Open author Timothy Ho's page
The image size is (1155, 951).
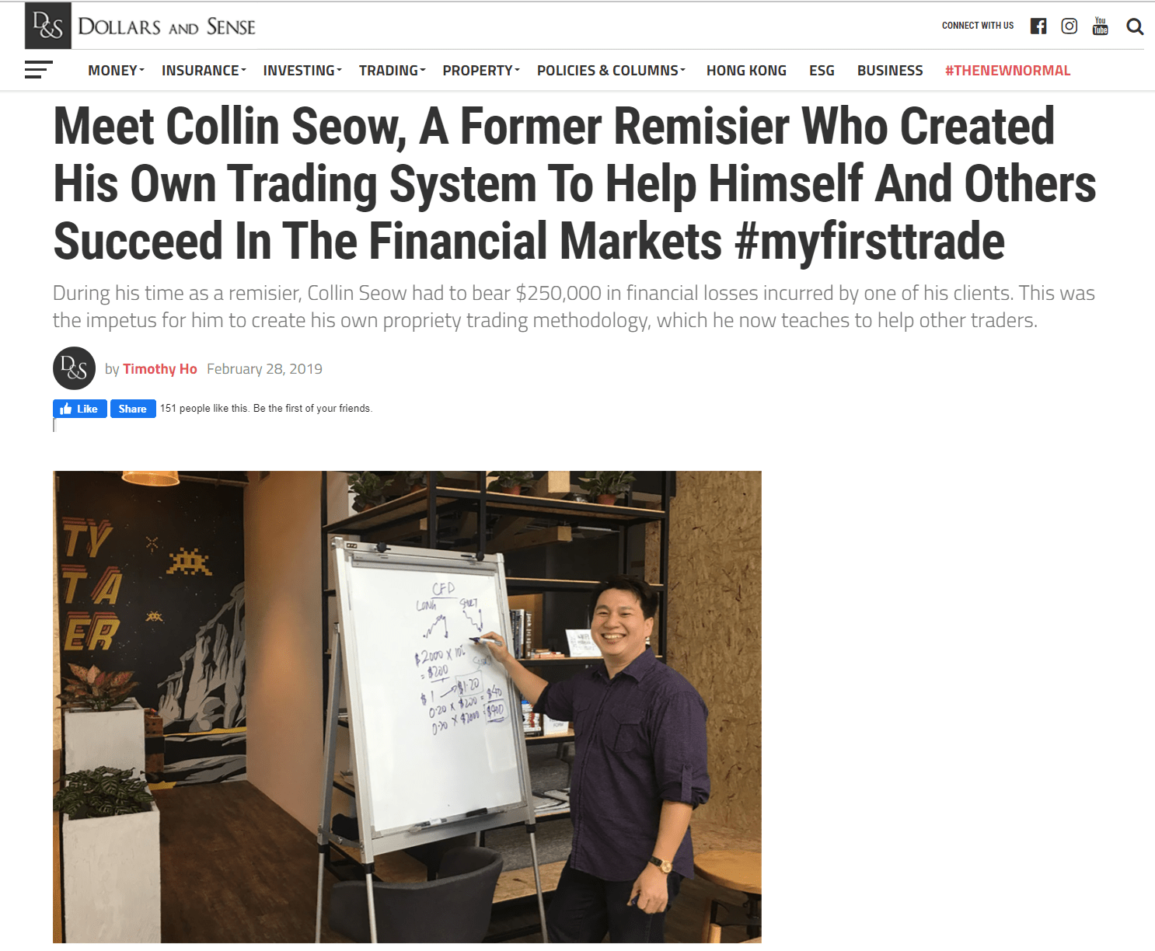[160, 369]
